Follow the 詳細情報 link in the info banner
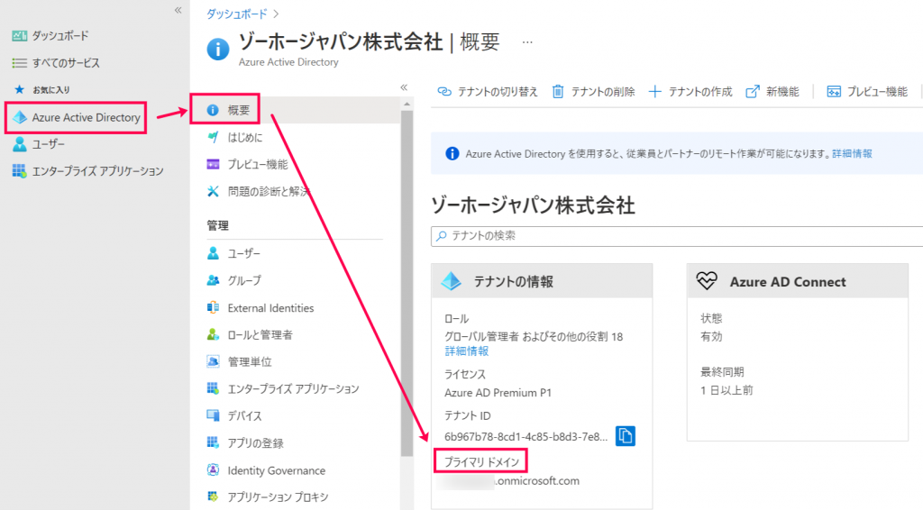The image size is (923, 510). pyautogui.click(x=852, y=154)
